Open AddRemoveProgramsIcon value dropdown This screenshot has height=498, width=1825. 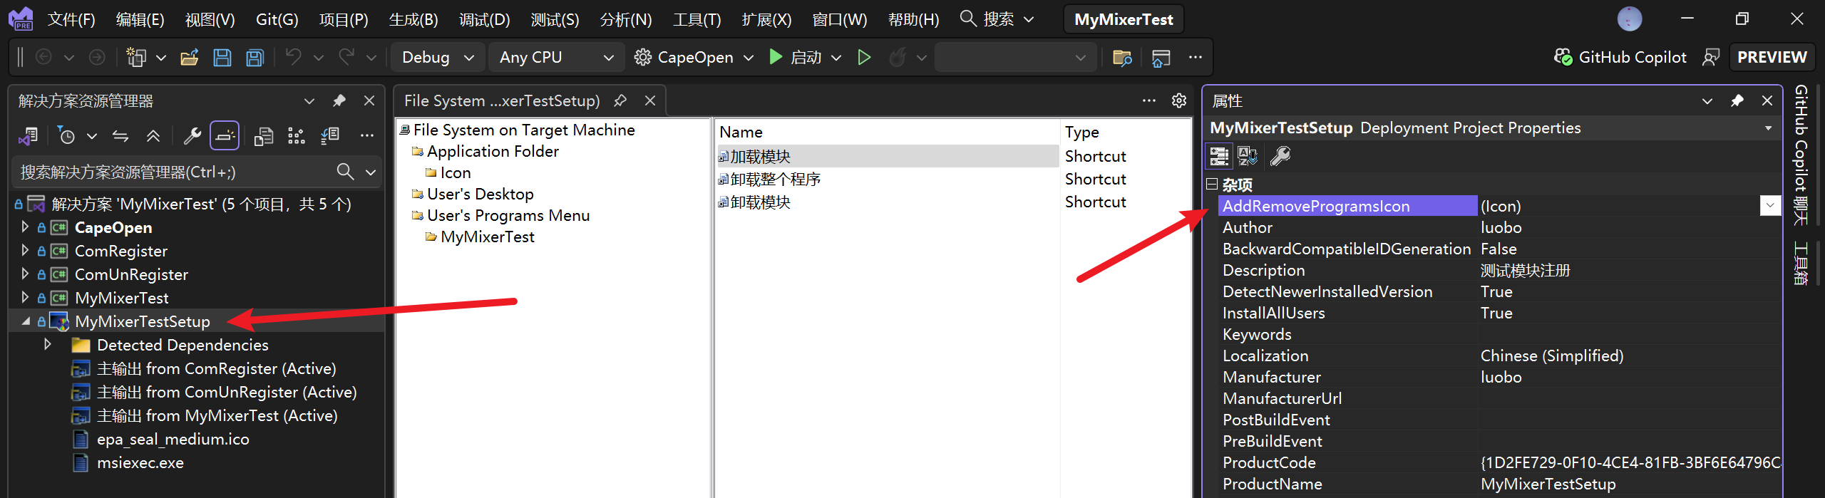[1770, 206]
